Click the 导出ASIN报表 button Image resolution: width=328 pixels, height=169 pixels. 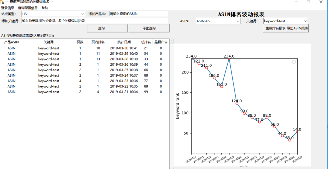point(298,28)
